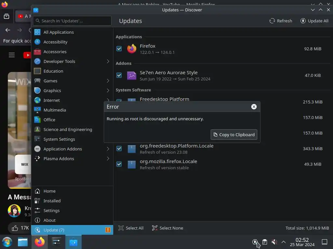Viewport: 333px width, 249px height.
Task: Open the Education category
Action: click(72, 71)
